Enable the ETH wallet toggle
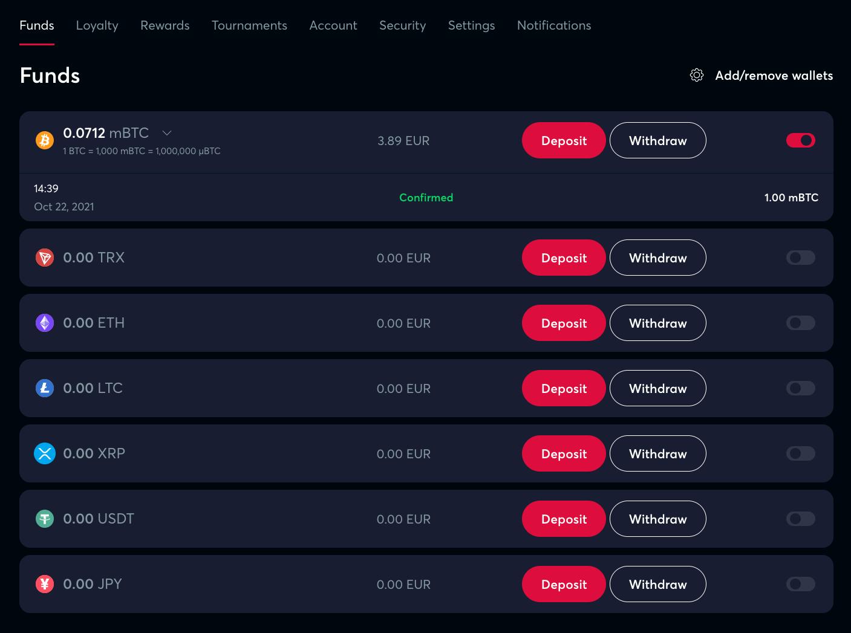Screen dimensions: 851x633 point(800,323)
